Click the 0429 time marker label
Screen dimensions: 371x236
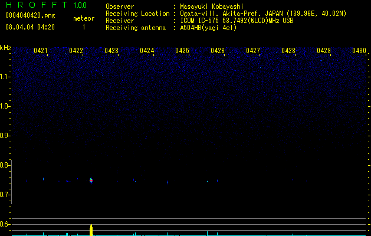(324, 51)
